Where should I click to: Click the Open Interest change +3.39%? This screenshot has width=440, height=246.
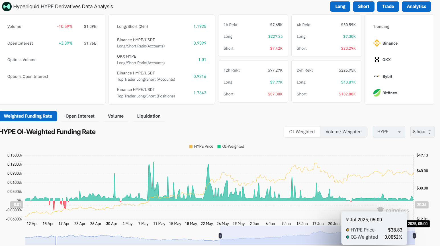66,43
